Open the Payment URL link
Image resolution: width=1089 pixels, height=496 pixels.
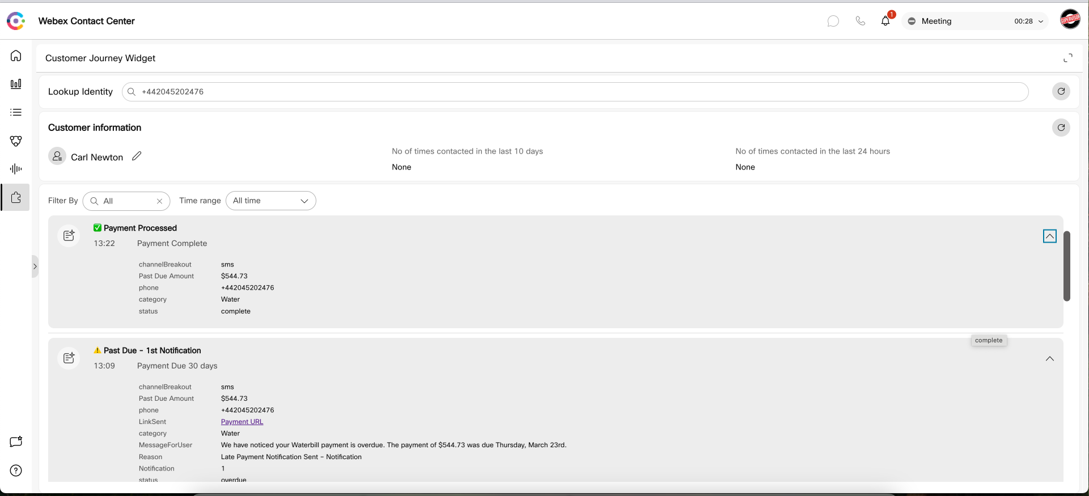click(x=242, y=422)
